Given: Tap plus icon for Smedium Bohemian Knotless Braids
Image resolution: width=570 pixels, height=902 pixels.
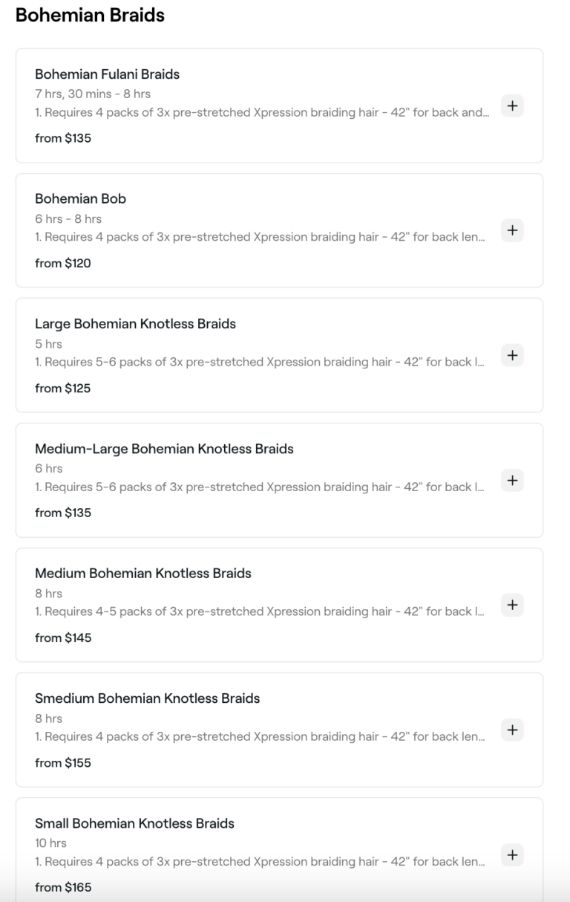Looking at the screenshot, I should click(x=512, y=730).
